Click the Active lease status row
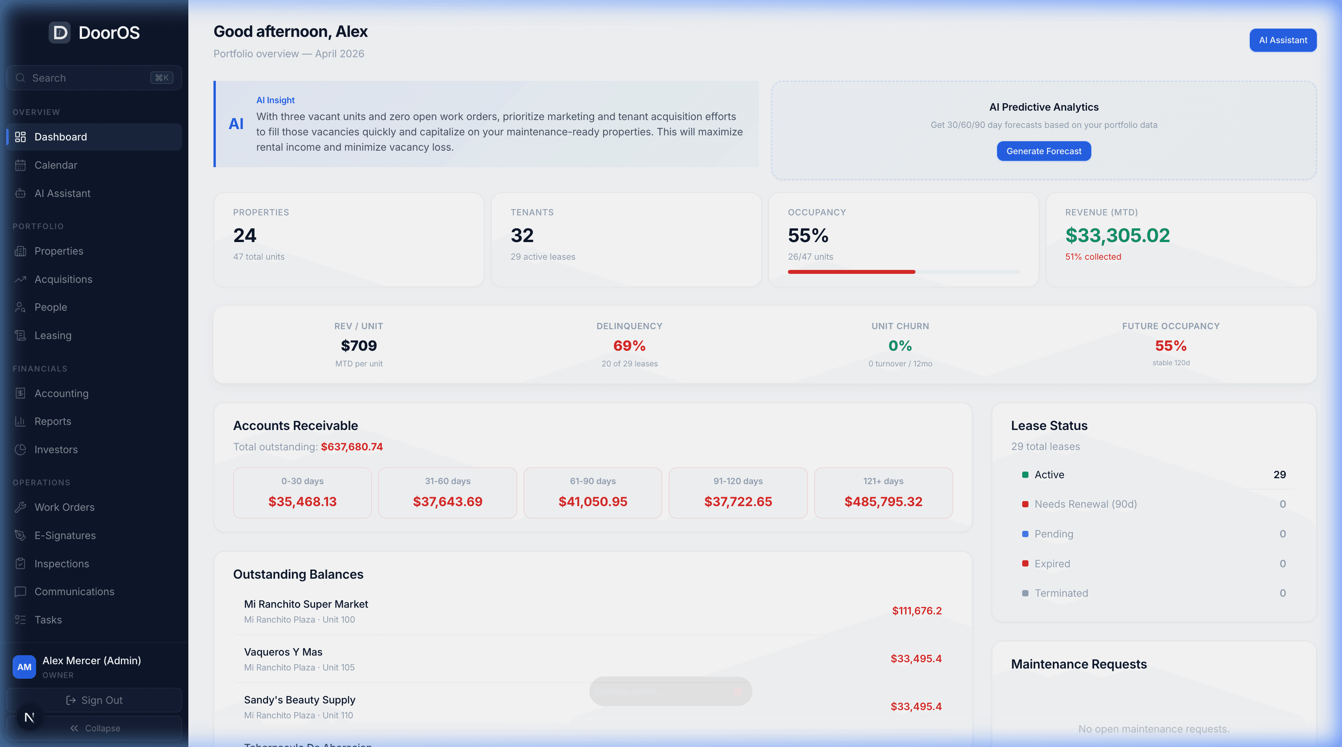 [1153, 475]
